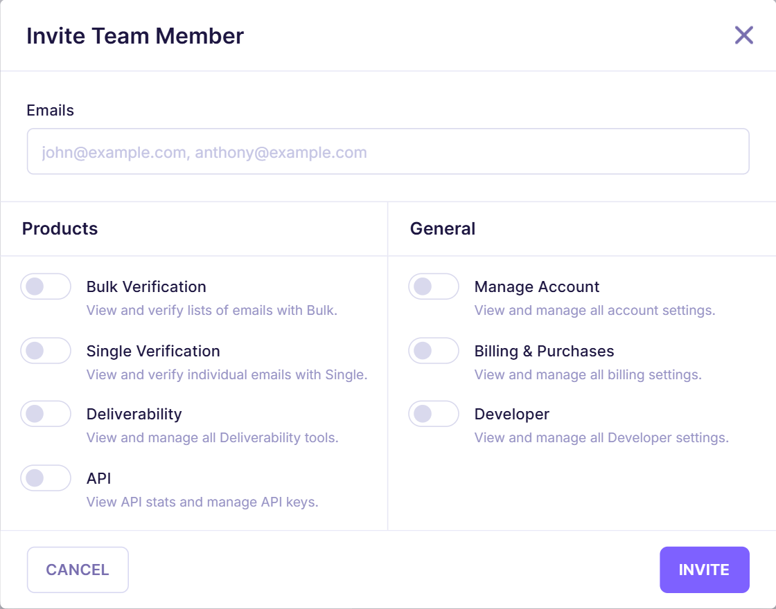
Task: Click 'View and manage all account settings.'
Action: pyautogui.click(x=595, y=311)
